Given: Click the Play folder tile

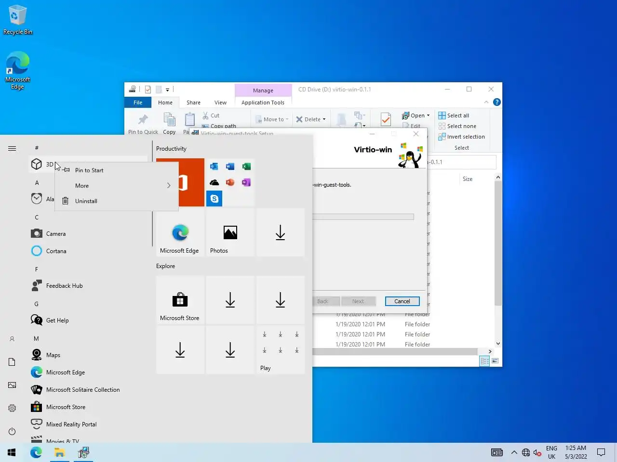Looking at the screenshot, I should coord(281,350).
